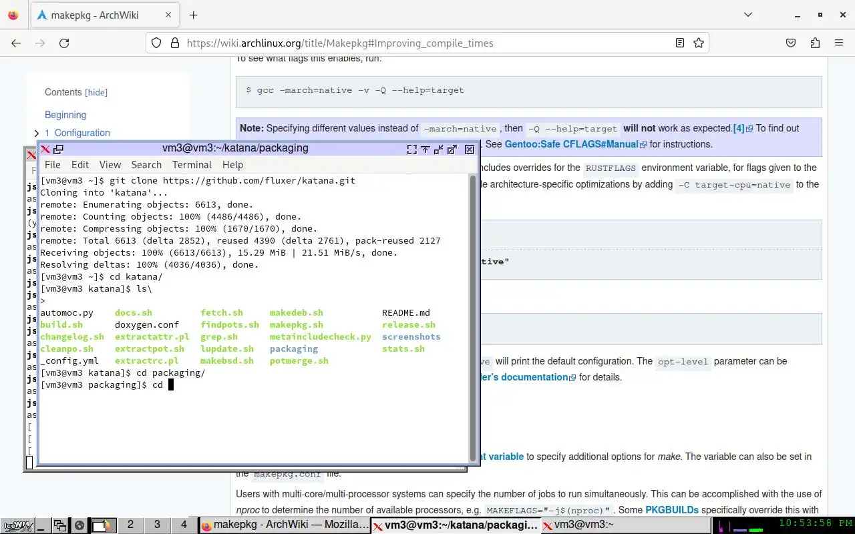Activate the vm3@vm3:~ taskbar button
The width and height of the screenshot is (855, 534).
(625, 525)
